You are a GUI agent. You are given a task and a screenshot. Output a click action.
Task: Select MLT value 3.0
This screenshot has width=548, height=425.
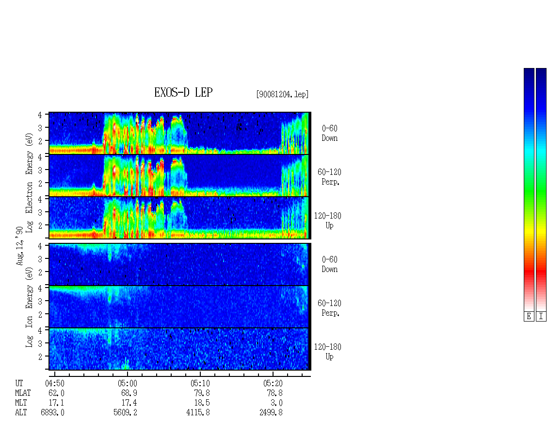276,403
